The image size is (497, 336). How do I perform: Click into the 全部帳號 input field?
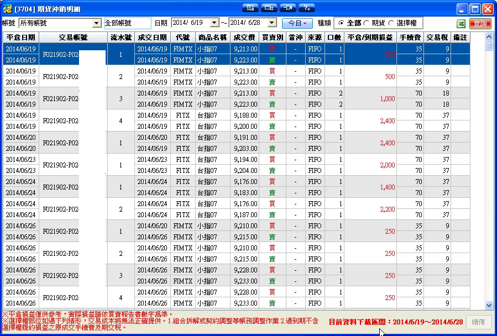point(128,23)
